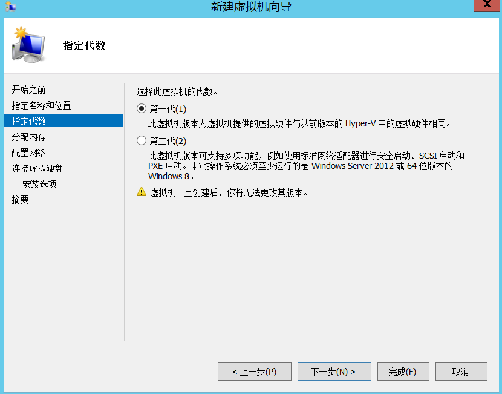The image size is (502, 394).
Task: Open the 摘要 step
Action: coord(20,200)
